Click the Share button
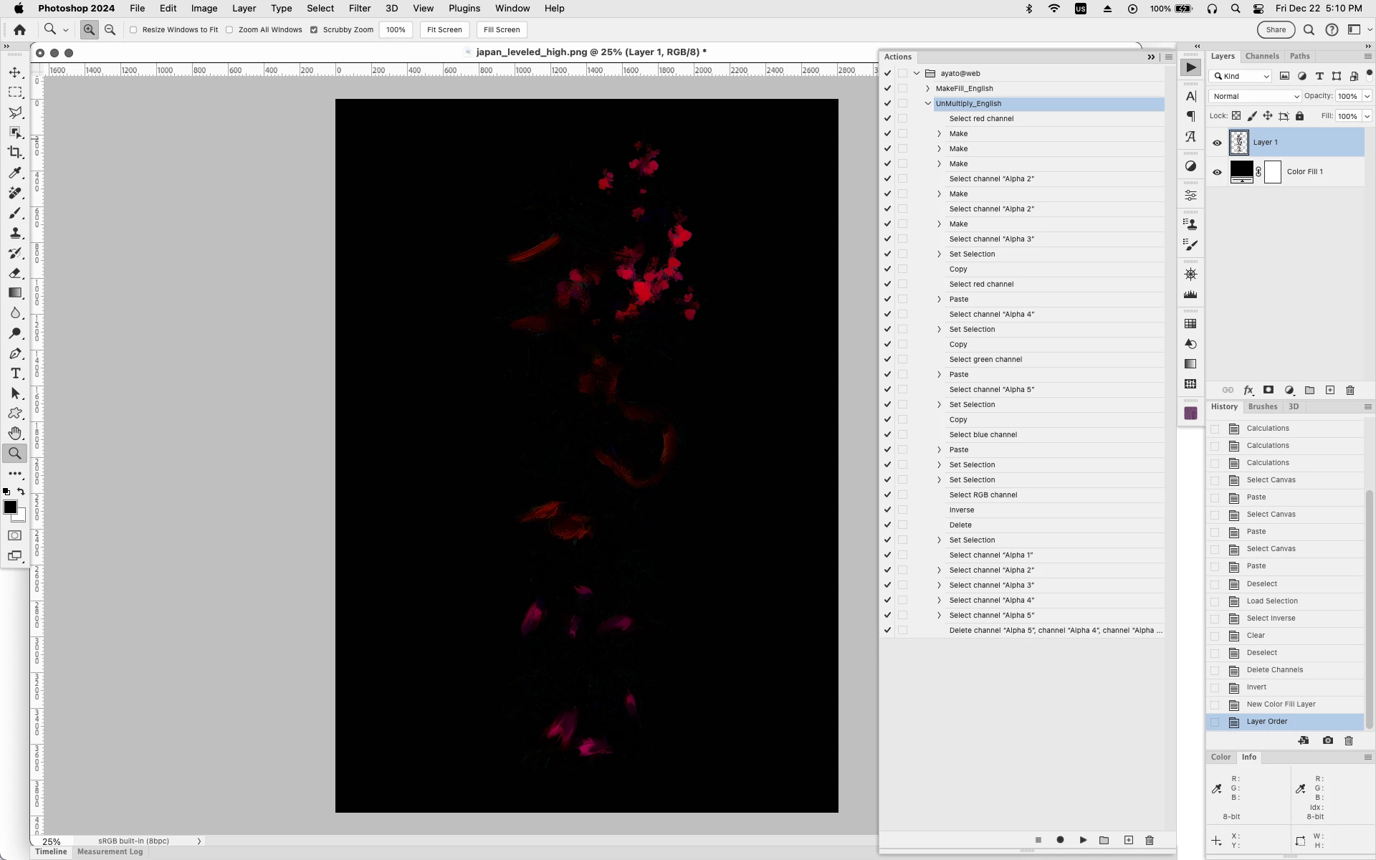The height and width of the screenshot is (860, 1376). [x=1275, y=29]
